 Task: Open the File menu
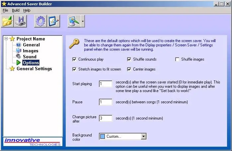point(5,10)
